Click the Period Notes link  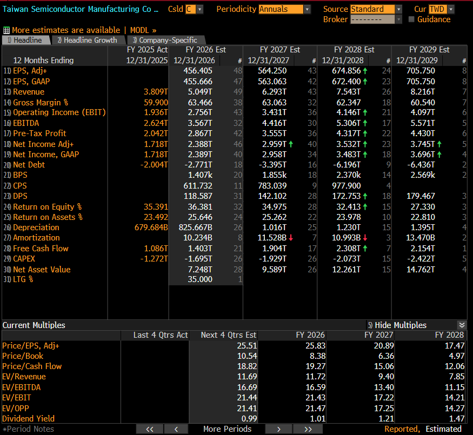click(28, 429)
